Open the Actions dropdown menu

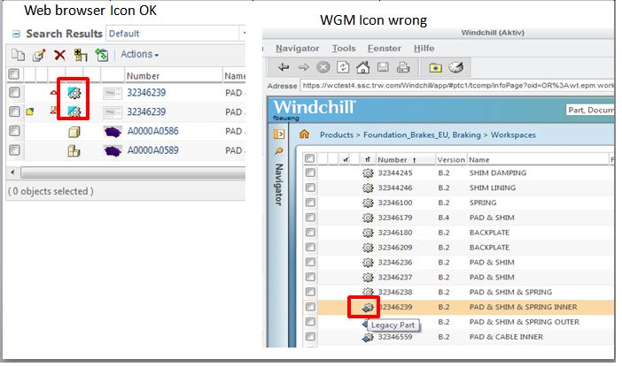140,54
